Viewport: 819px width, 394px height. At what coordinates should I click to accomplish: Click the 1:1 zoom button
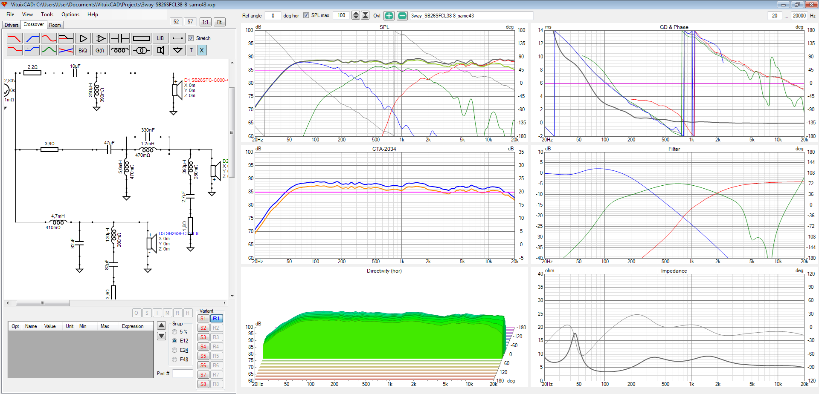point(206,22)
